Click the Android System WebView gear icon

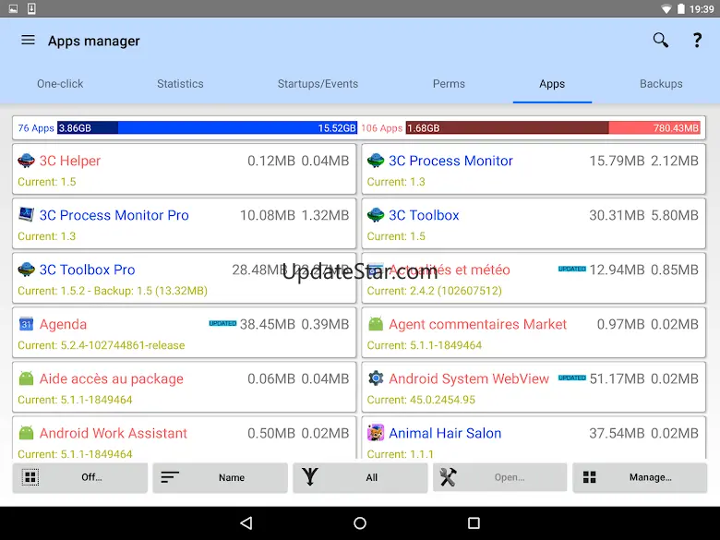click(x=376, y=378)
